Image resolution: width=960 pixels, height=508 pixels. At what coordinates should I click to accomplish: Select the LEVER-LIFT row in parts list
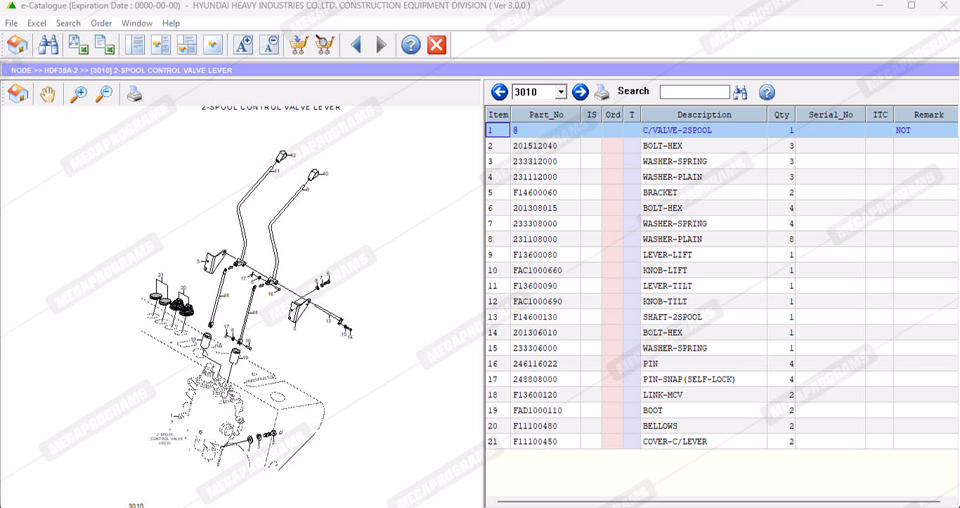[x=668, y=254]
